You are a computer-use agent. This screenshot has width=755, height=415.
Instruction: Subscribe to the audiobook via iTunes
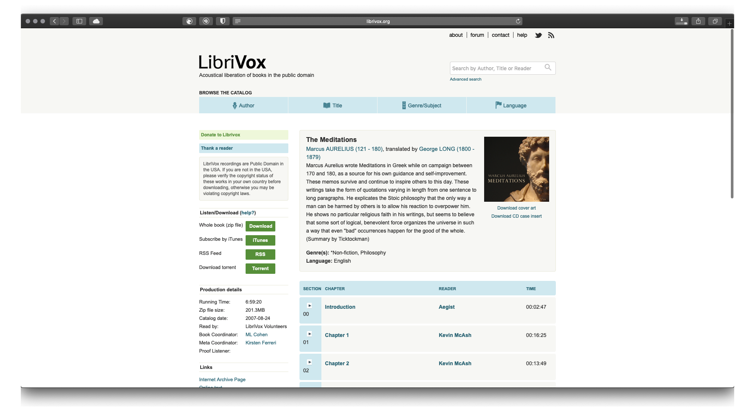(x=260, y=240)
